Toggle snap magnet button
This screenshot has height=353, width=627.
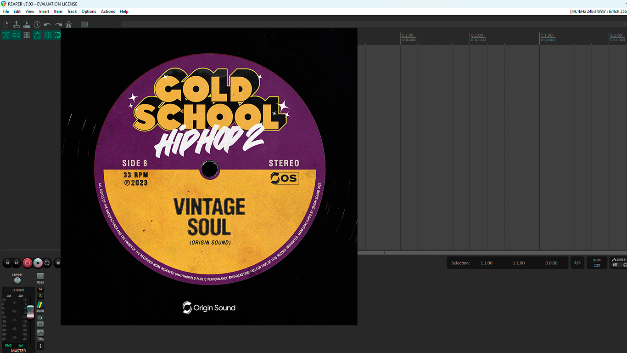57,35
